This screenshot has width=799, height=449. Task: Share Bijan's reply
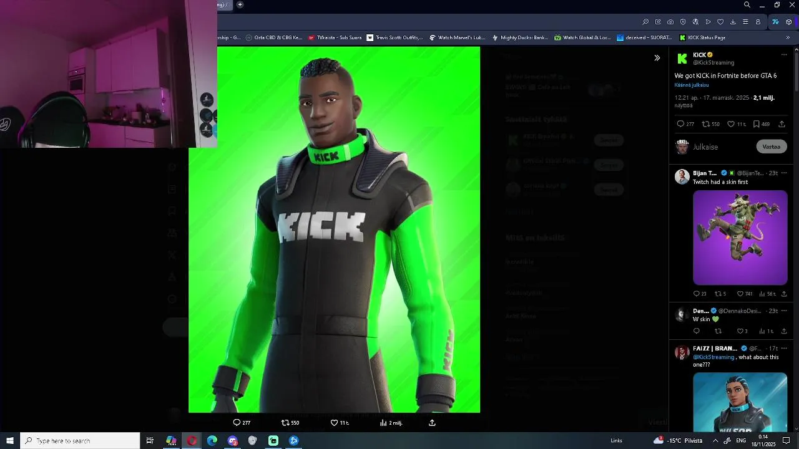click(784, 294)
